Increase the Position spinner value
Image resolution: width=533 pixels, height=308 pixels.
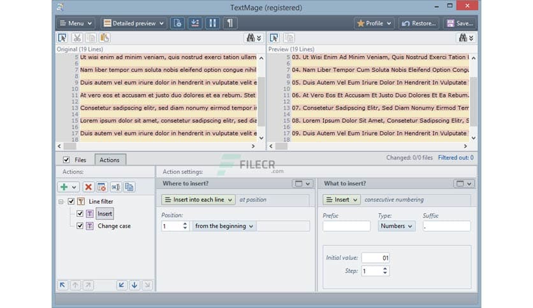point(185,223)
